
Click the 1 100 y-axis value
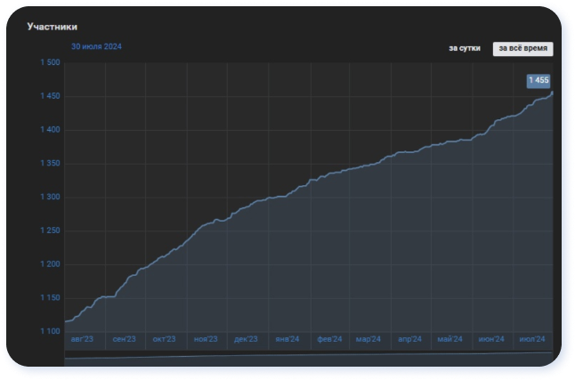tap(50, 331)
